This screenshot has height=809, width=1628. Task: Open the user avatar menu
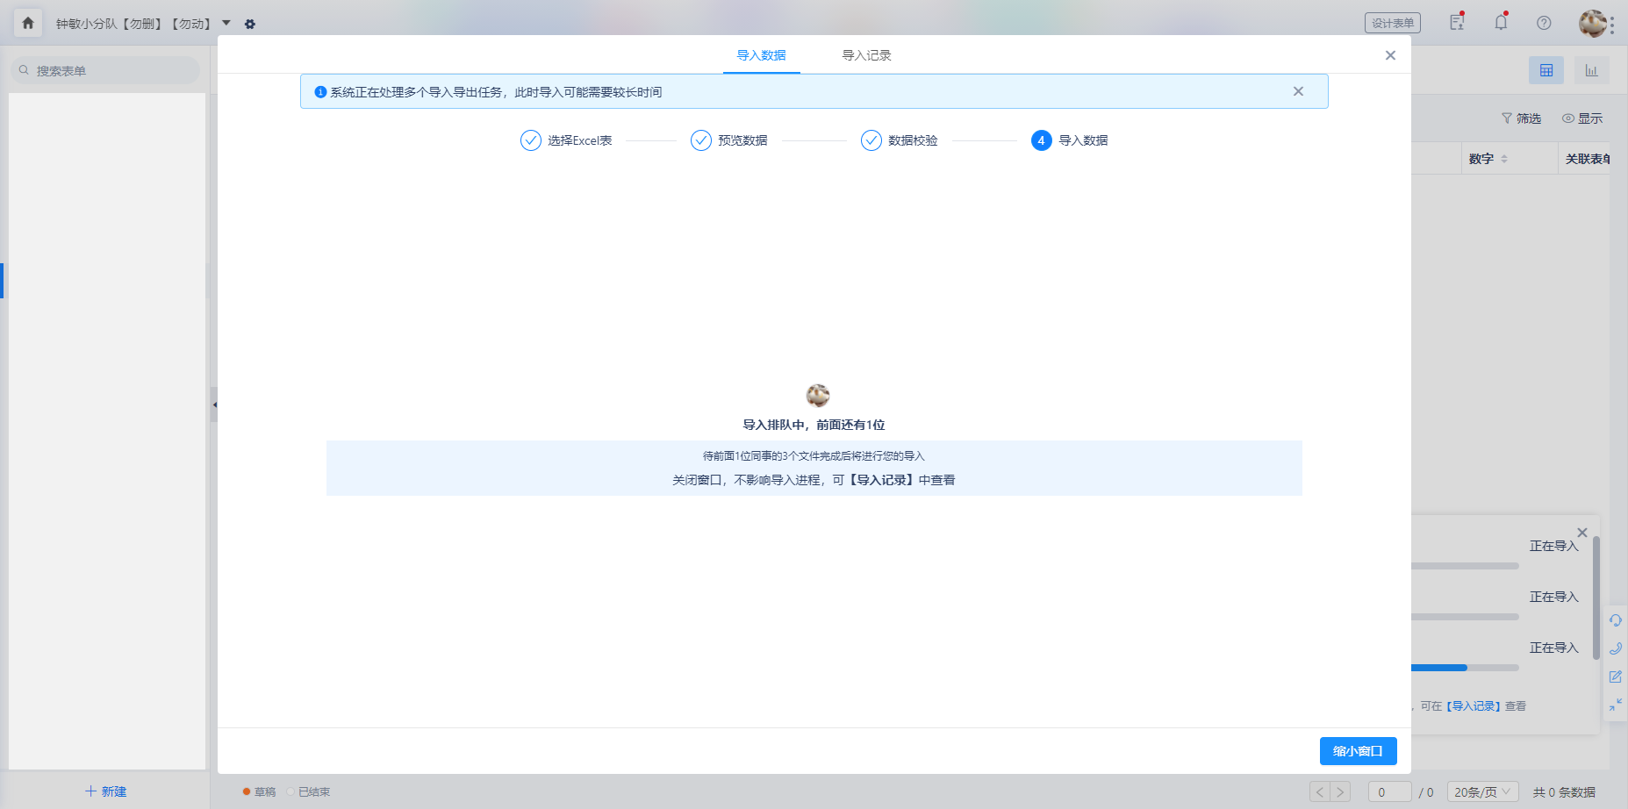1592,23
